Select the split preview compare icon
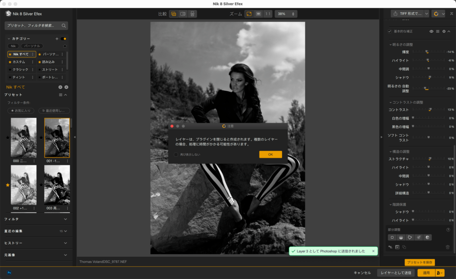Image resolution: width=456 pixels, height=279 pixels. coord(183,14)
